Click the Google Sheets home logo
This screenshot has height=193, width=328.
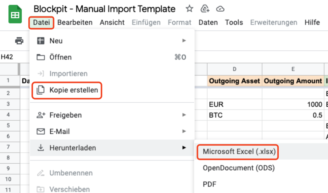click(15, 14)
